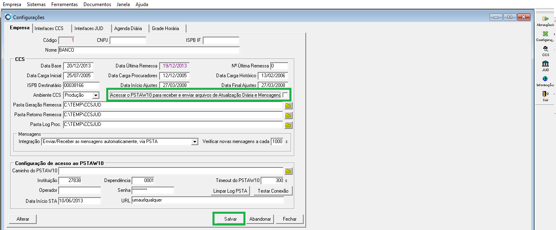Click the Data Base date field

[x=79, y=66]
